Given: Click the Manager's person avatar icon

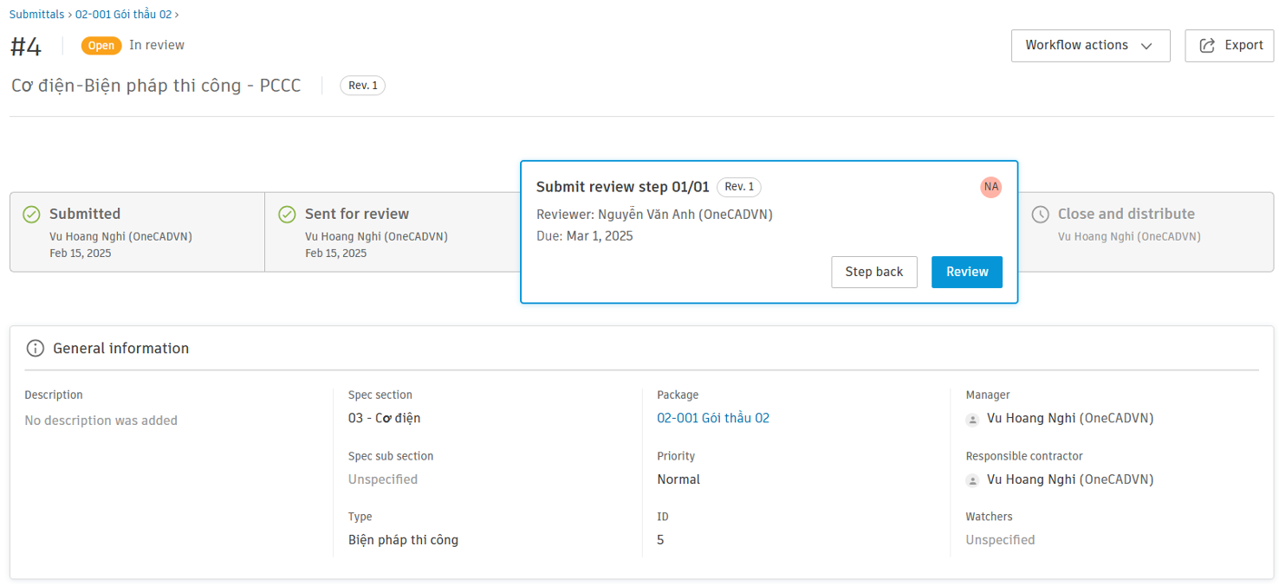Looking at the screenshot, I should click(x=973, y=419).
